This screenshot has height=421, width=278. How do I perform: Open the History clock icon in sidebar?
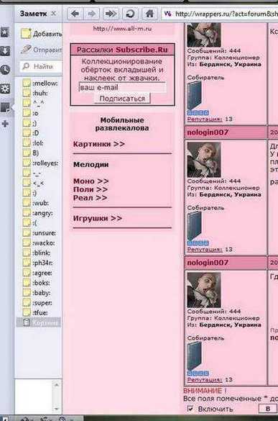click(x=5, y=70)
